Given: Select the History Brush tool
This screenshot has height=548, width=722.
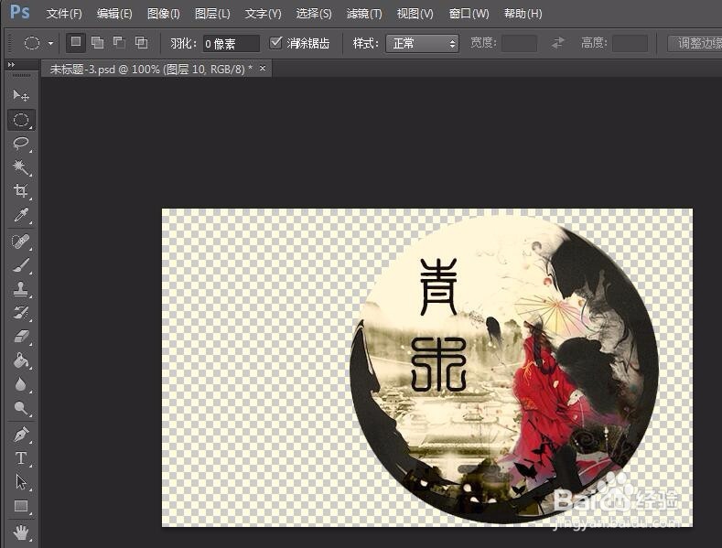Looking at the screenshot, I should coord(21,313).
